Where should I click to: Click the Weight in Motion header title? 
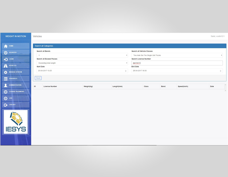[16, 36]
